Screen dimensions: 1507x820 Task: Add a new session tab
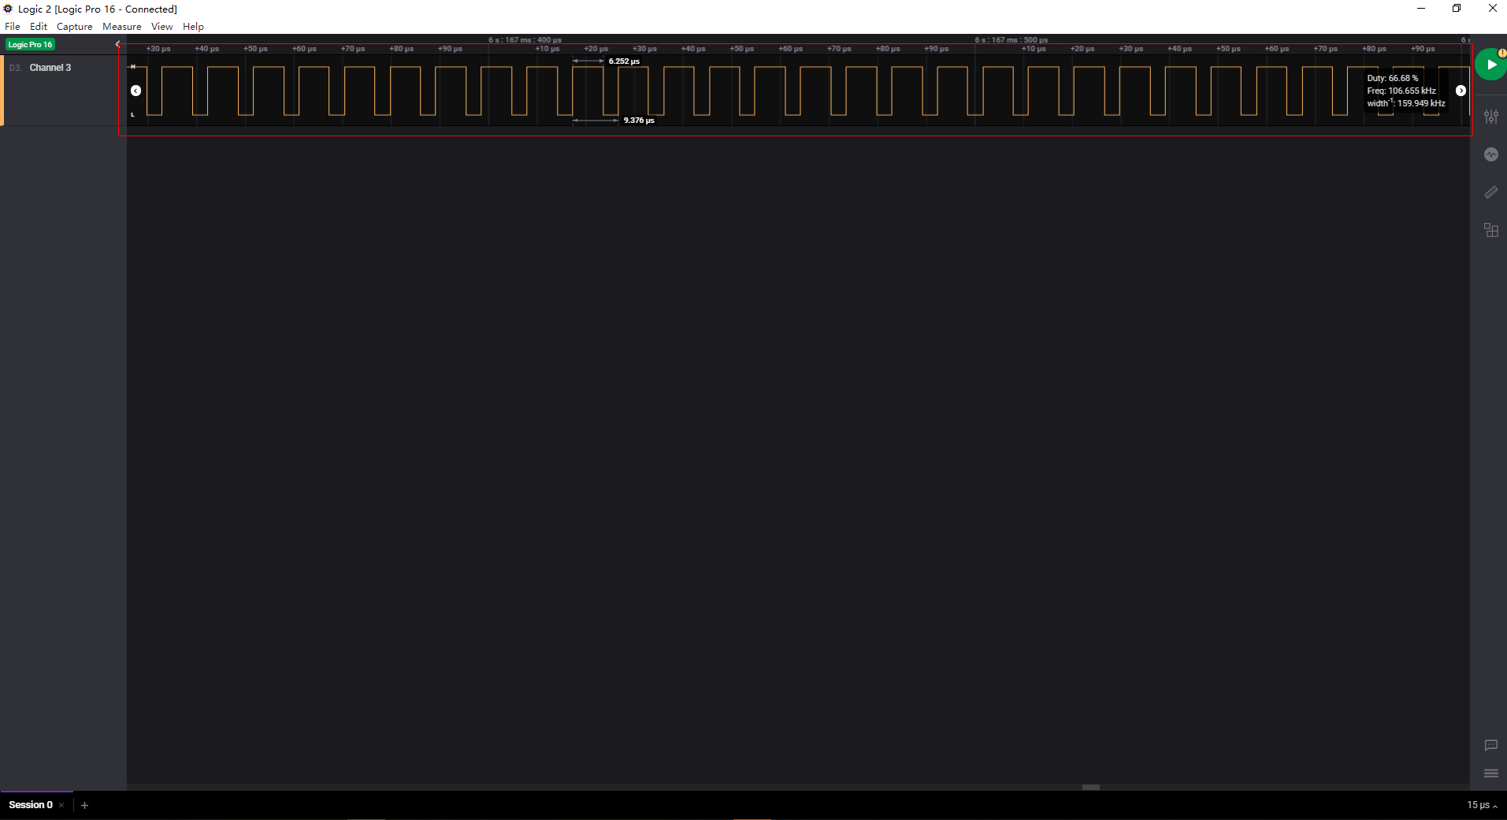coord(84,805)
